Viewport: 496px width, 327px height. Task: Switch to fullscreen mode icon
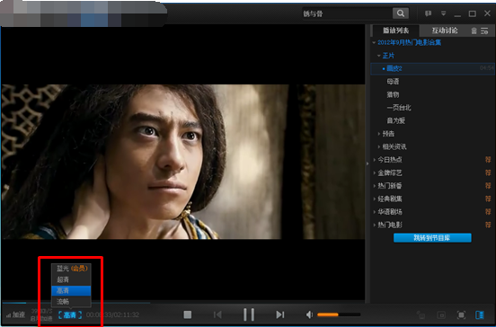click(x=461, y=315)
